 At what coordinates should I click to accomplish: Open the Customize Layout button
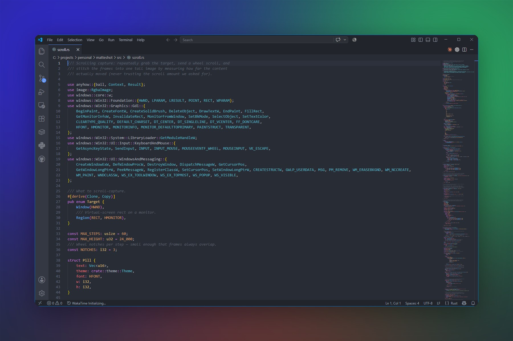[413, 40]
